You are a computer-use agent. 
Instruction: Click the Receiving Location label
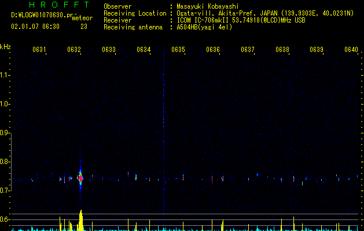[x=135, y=13]
